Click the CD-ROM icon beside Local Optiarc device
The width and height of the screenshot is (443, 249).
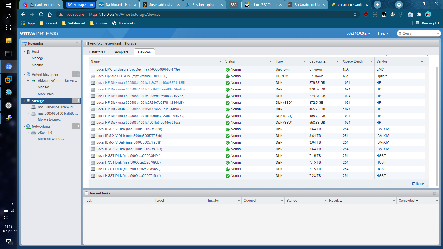pyautogui.click(x=92, y=76)
